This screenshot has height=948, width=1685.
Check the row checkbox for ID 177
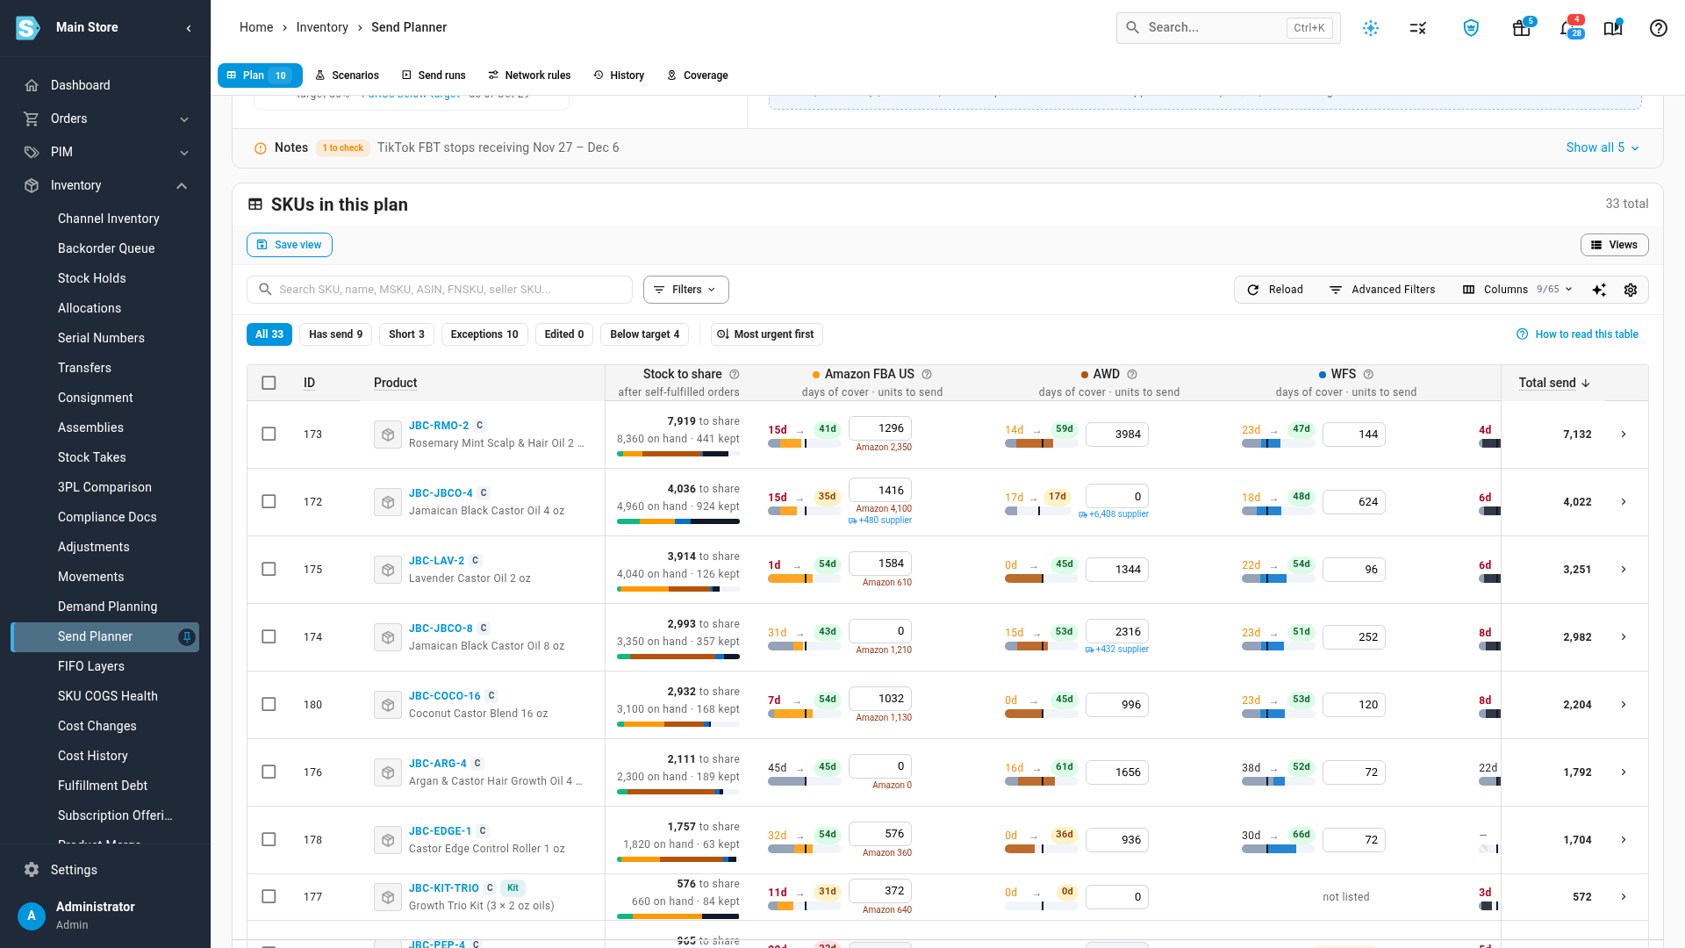269,897
